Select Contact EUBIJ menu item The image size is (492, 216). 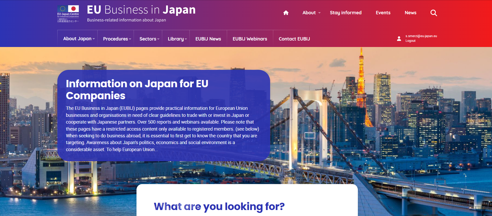[x=294, y=39]
